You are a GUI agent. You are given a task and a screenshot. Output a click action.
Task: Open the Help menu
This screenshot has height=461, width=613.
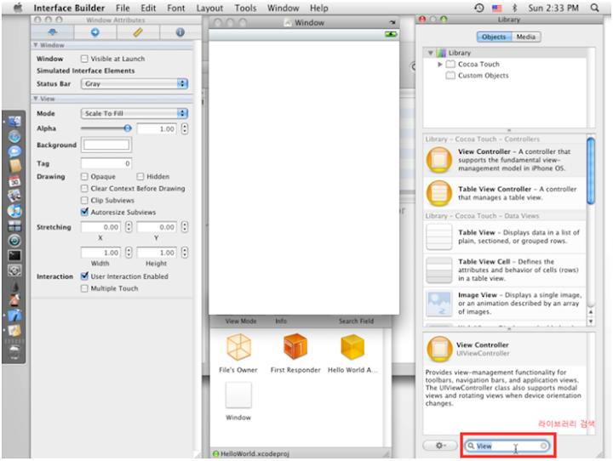(319, 8)
